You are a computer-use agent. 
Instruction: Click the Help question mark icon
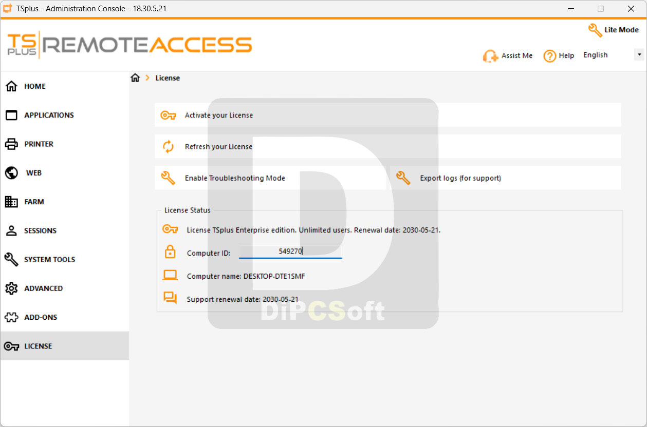click(550, 56)
